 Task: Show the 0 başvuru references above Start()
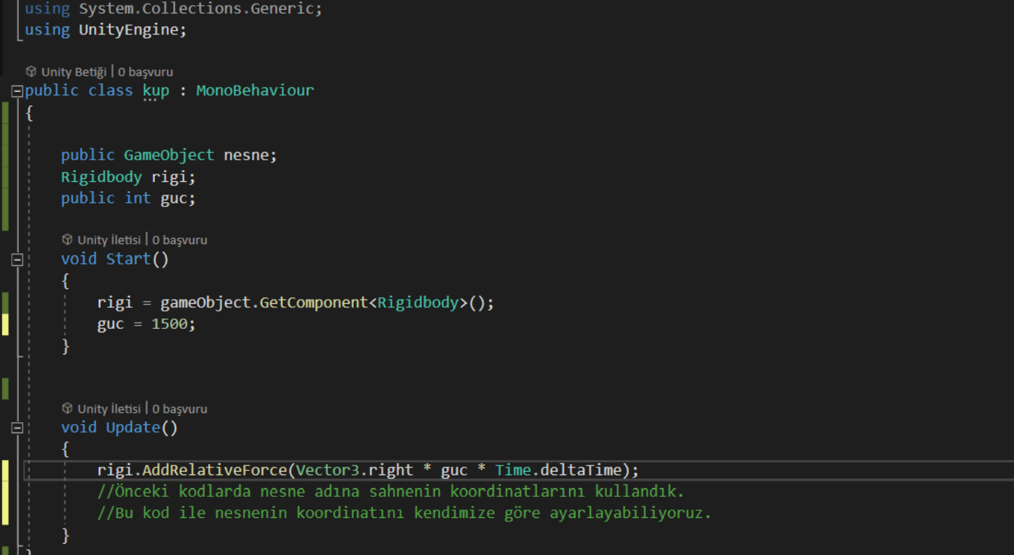[179, 239]
